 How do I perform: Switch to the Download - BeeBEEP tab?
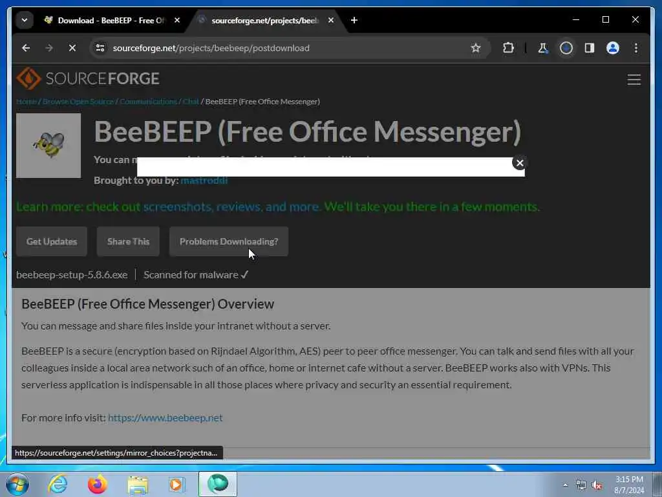pos(111,20)
